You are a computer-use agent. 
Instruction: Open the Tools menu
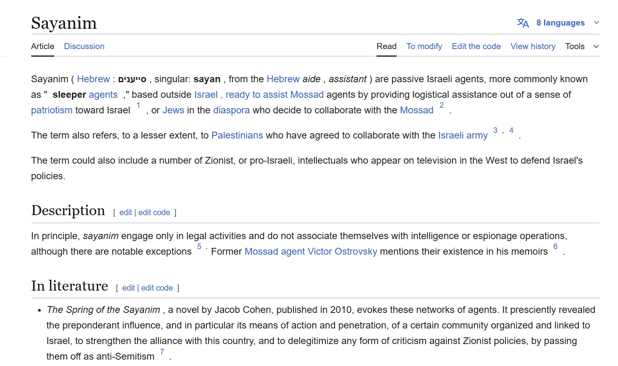click(575, 46)
